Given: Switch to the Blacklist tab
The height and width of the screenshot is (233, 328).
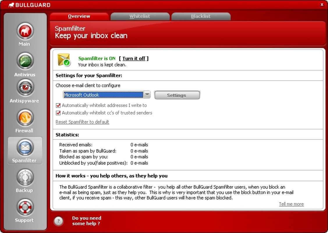Looking at the screenshot, I should pyautogui.click(x=201, y=16).
